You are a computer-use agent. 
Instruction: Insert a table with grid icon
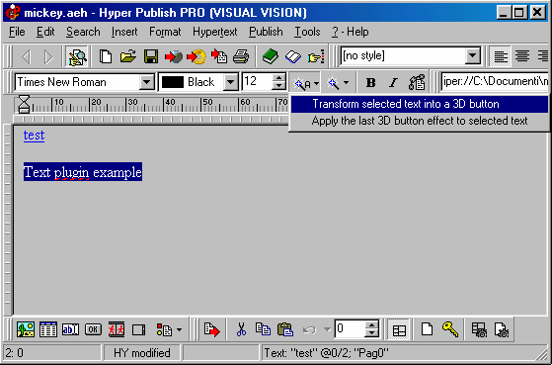tap(48, 329)
